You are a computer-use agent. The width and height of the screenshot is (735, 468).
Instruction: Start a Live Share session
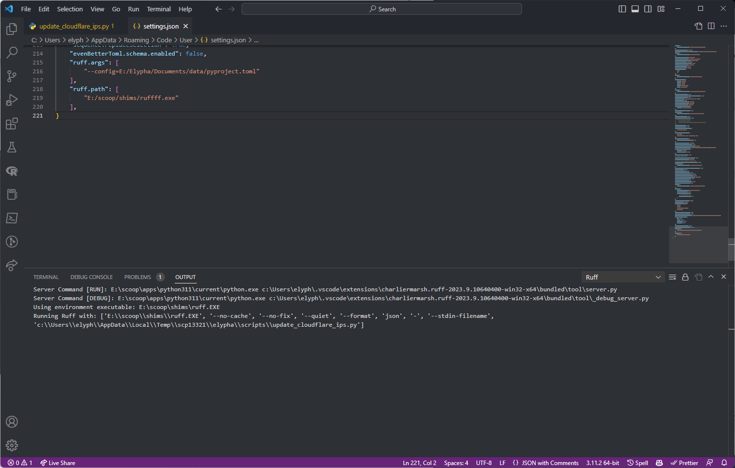pyautogui.click(x=58, y=463)
